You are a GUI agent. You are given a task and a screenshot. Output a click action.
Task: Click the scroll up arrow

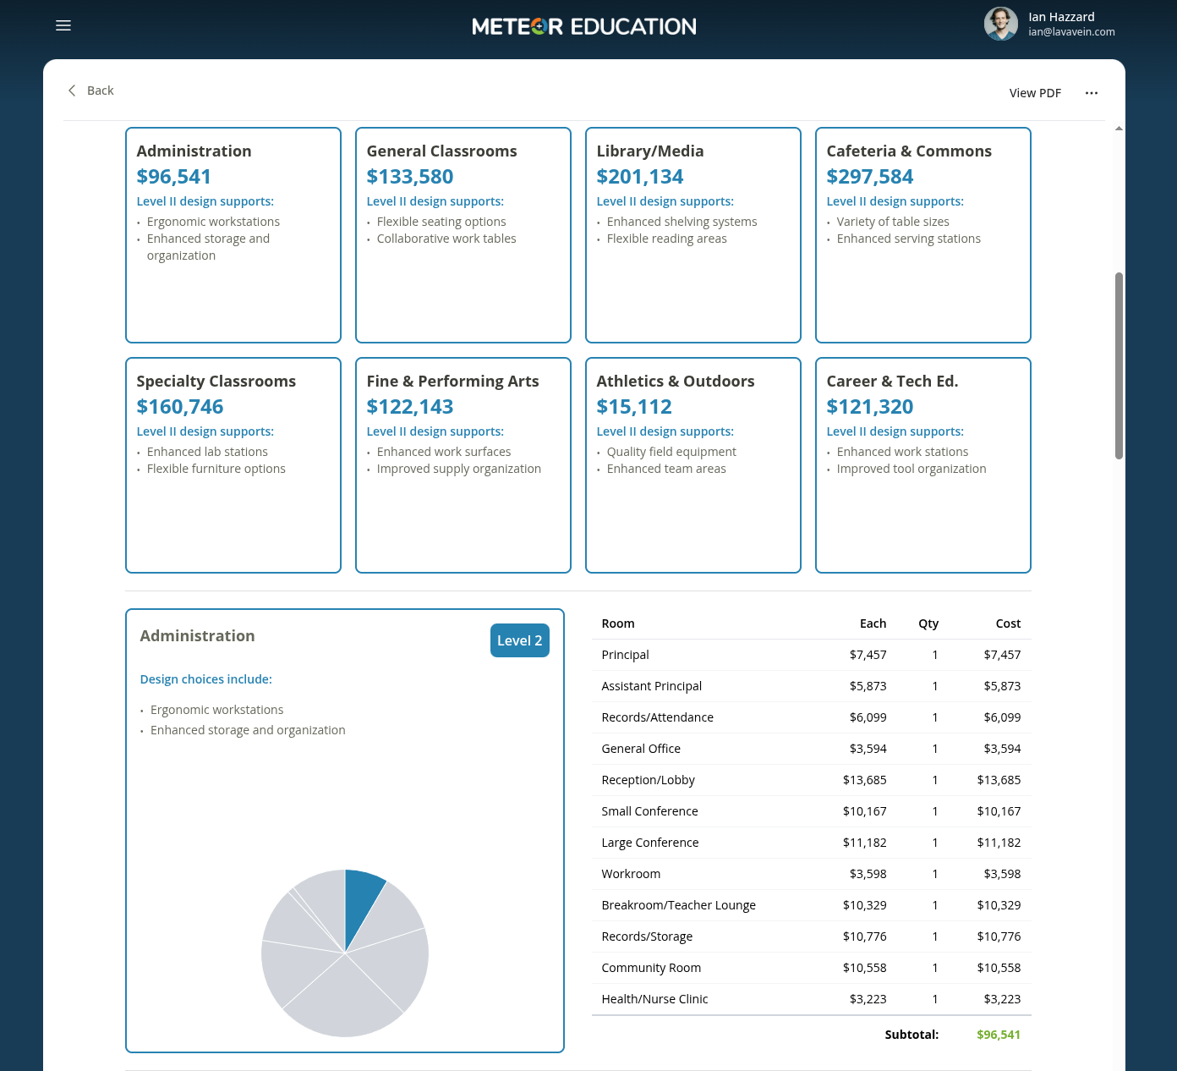(1119, 129)
